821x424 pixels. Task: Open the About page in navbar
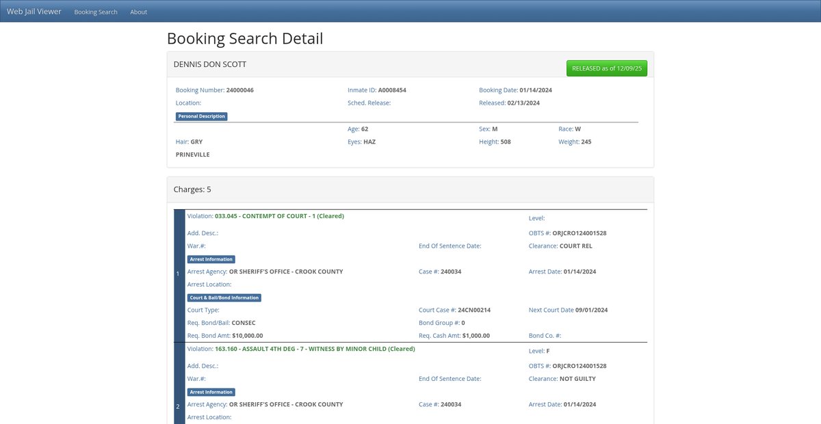pos(139,12)
